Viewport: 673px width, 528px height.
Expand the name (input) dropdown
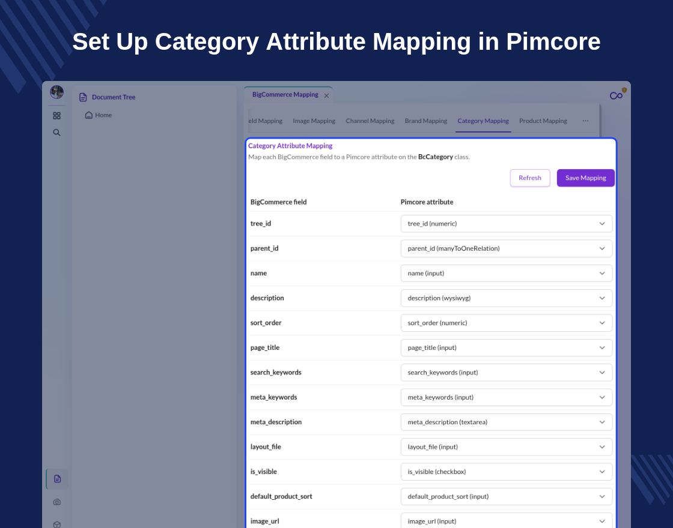pyautogui.click(x=507, y=274)
